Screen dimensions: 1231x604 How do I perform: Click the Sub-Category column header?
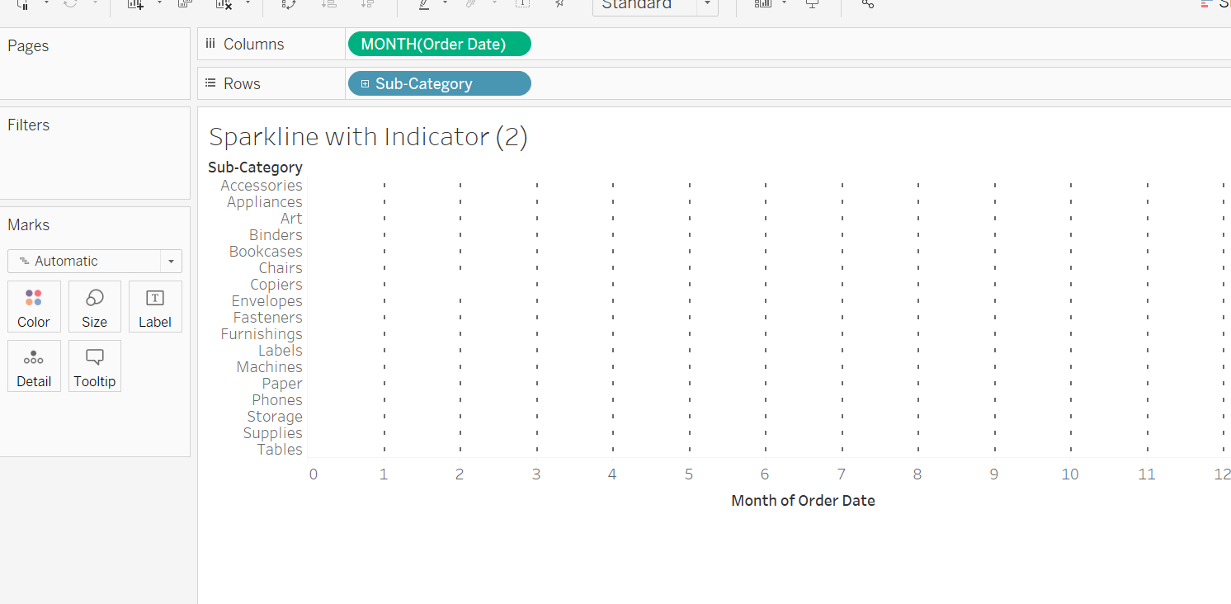(x=255, y=168)
